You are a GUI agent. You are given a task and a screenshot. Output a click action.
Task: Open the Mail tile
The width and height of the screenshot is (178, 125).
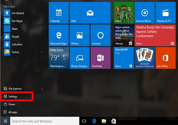coord(90,13)
